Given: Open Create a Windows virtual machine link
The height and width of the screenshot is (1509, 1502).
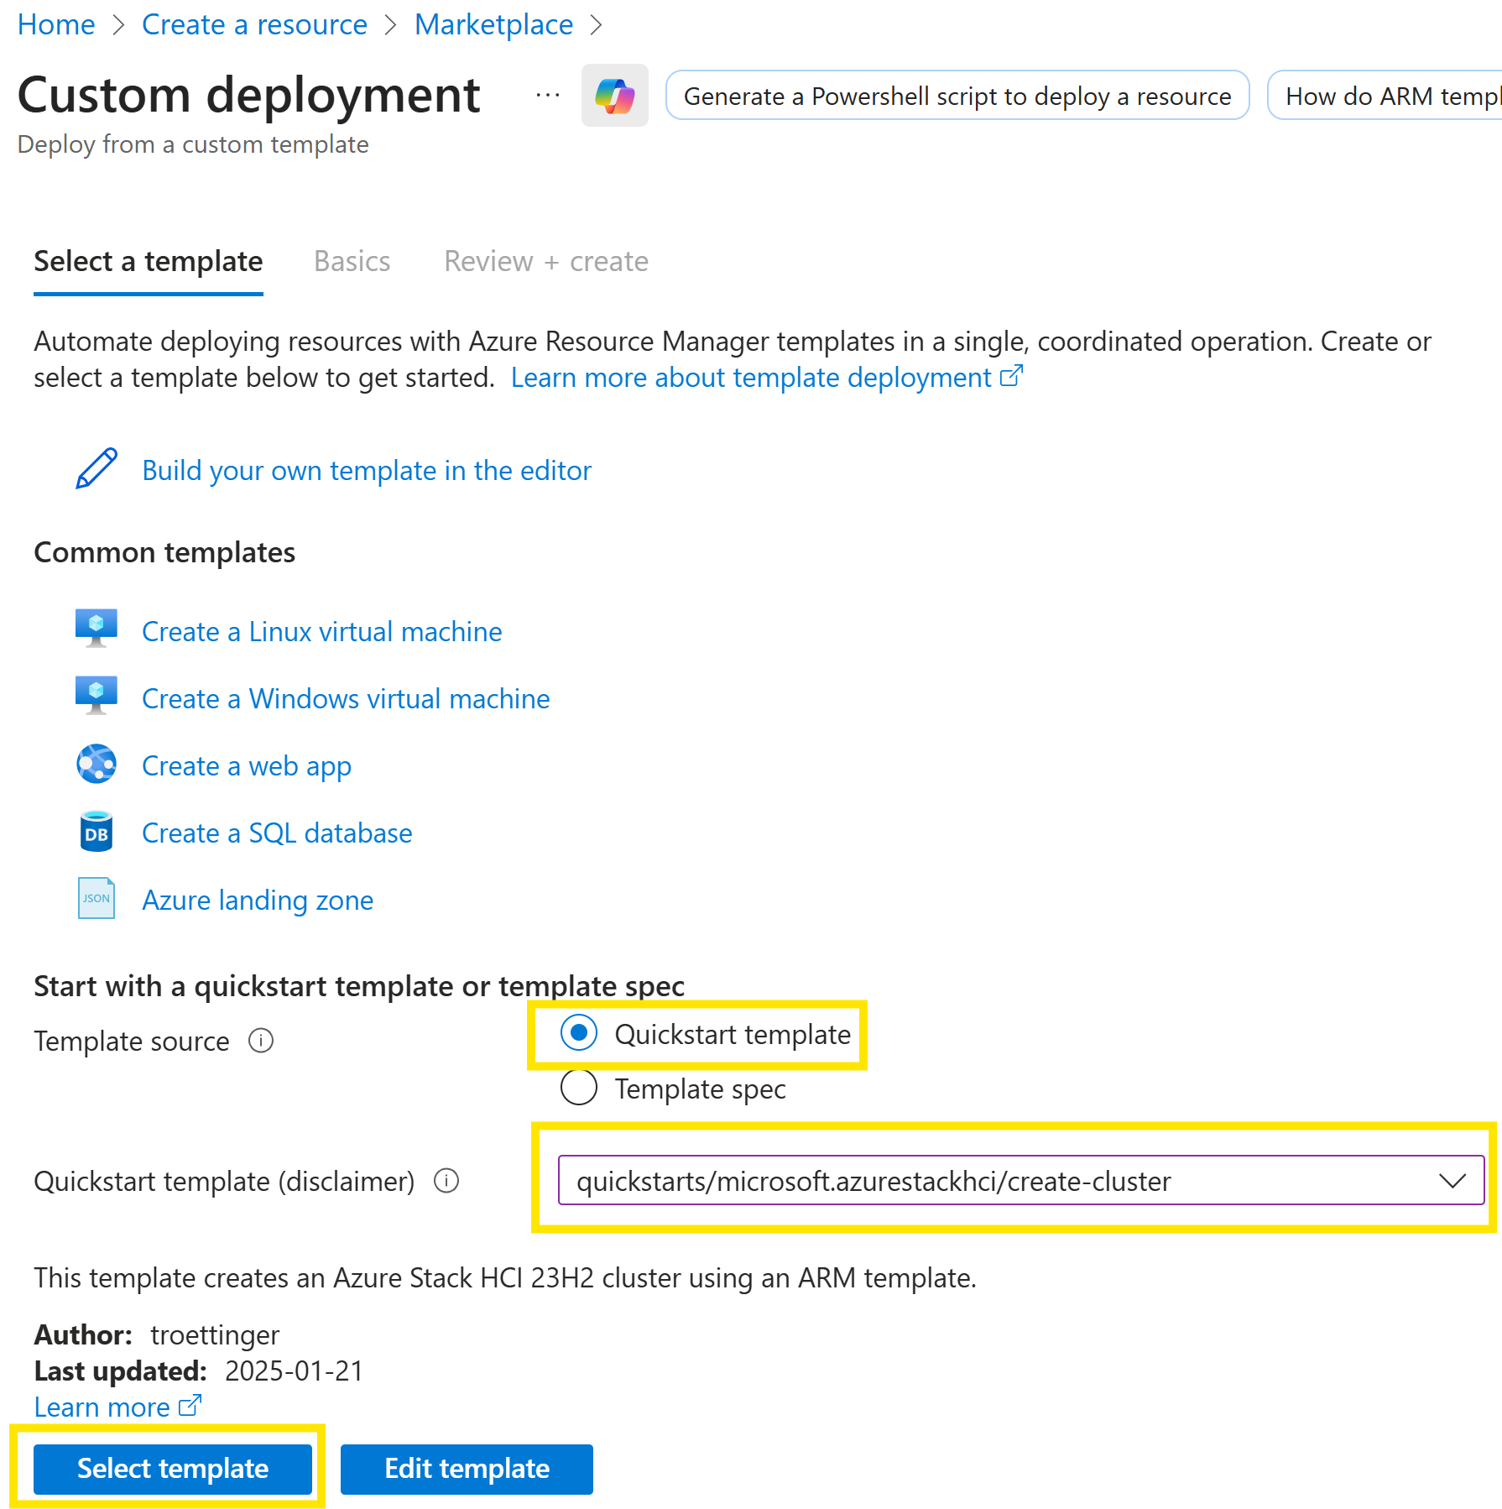Looking at the screenshot, I should pos(346,698).
